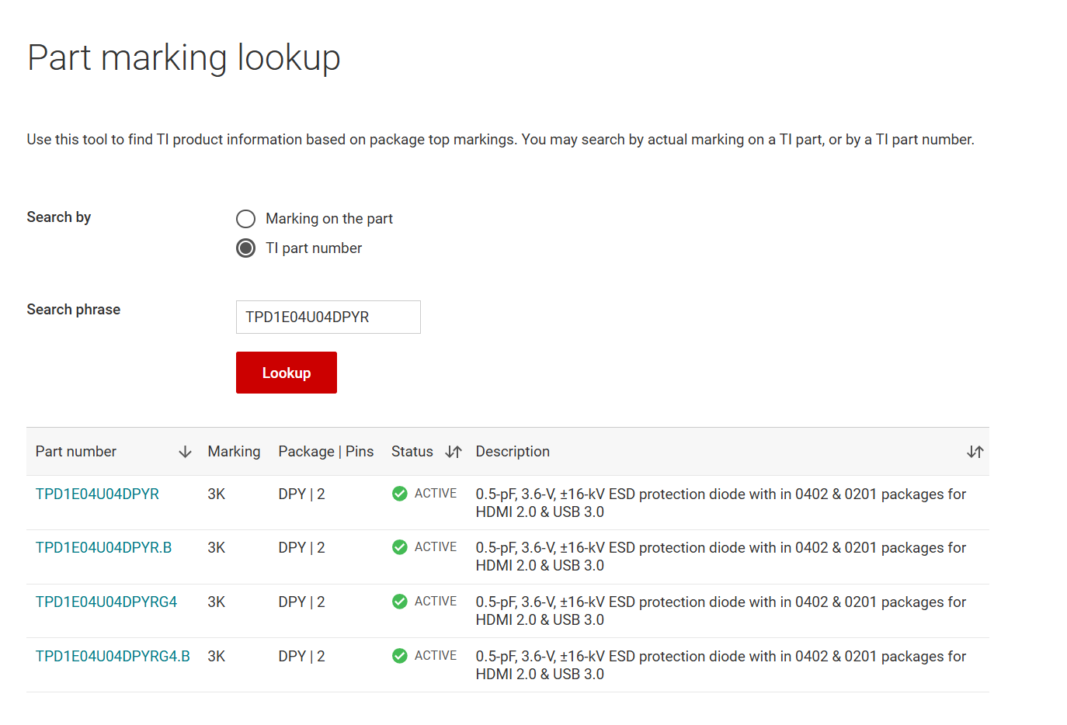
Task: Click 'DPY | 2' package in TPD1E04U04DPYR row
Action: [302, 494]
